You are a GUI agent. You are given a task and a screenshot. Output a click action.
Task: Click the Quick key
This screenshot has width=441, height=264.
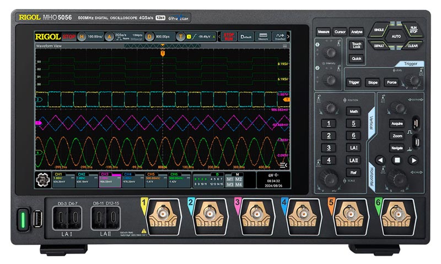pyautogui.click(x=357, y=58)
